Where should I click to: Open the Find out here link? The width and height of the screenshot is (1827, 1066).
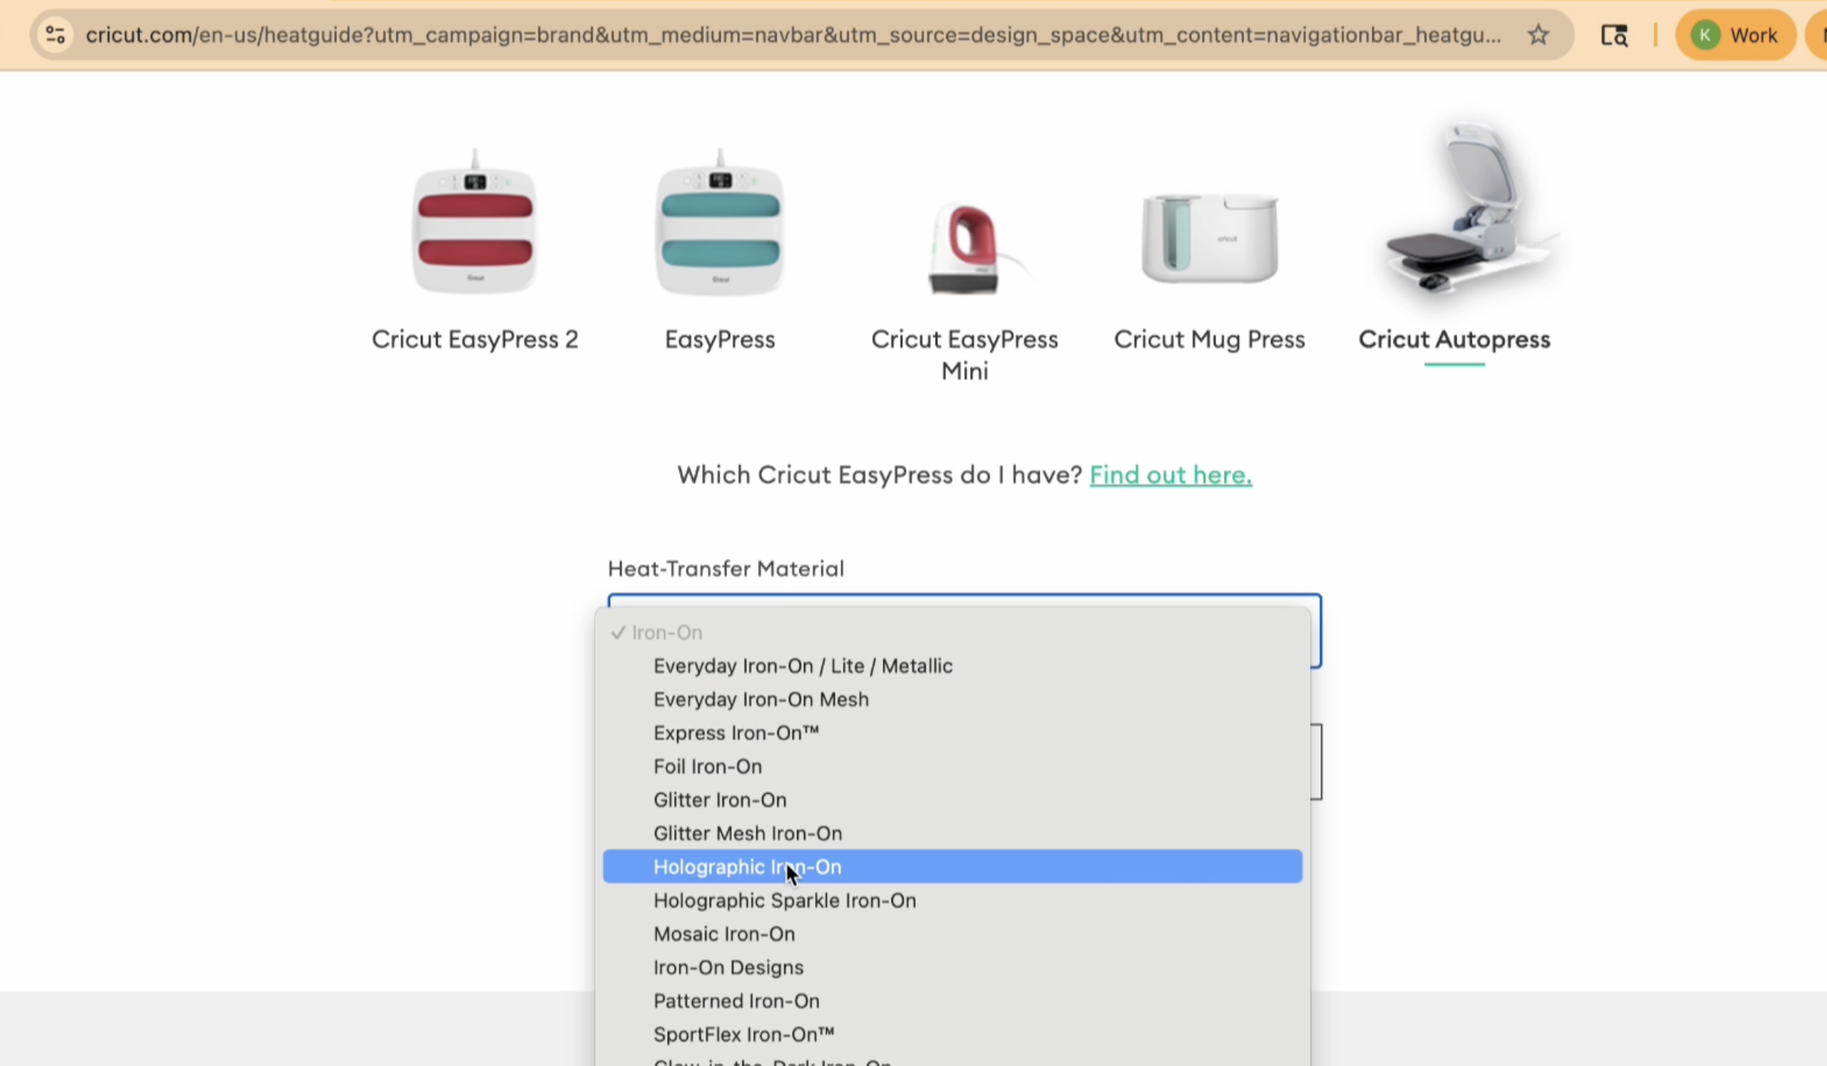coord(1170,475)
